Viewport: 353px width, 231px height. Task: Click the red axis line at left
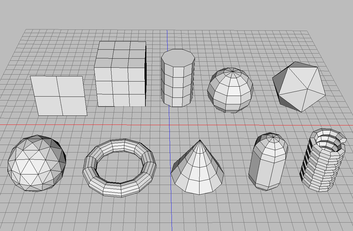60,124
